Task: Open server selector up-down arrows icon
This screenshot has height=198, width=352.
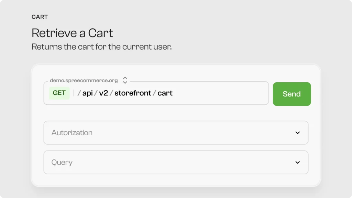Action: coord(125,80)
